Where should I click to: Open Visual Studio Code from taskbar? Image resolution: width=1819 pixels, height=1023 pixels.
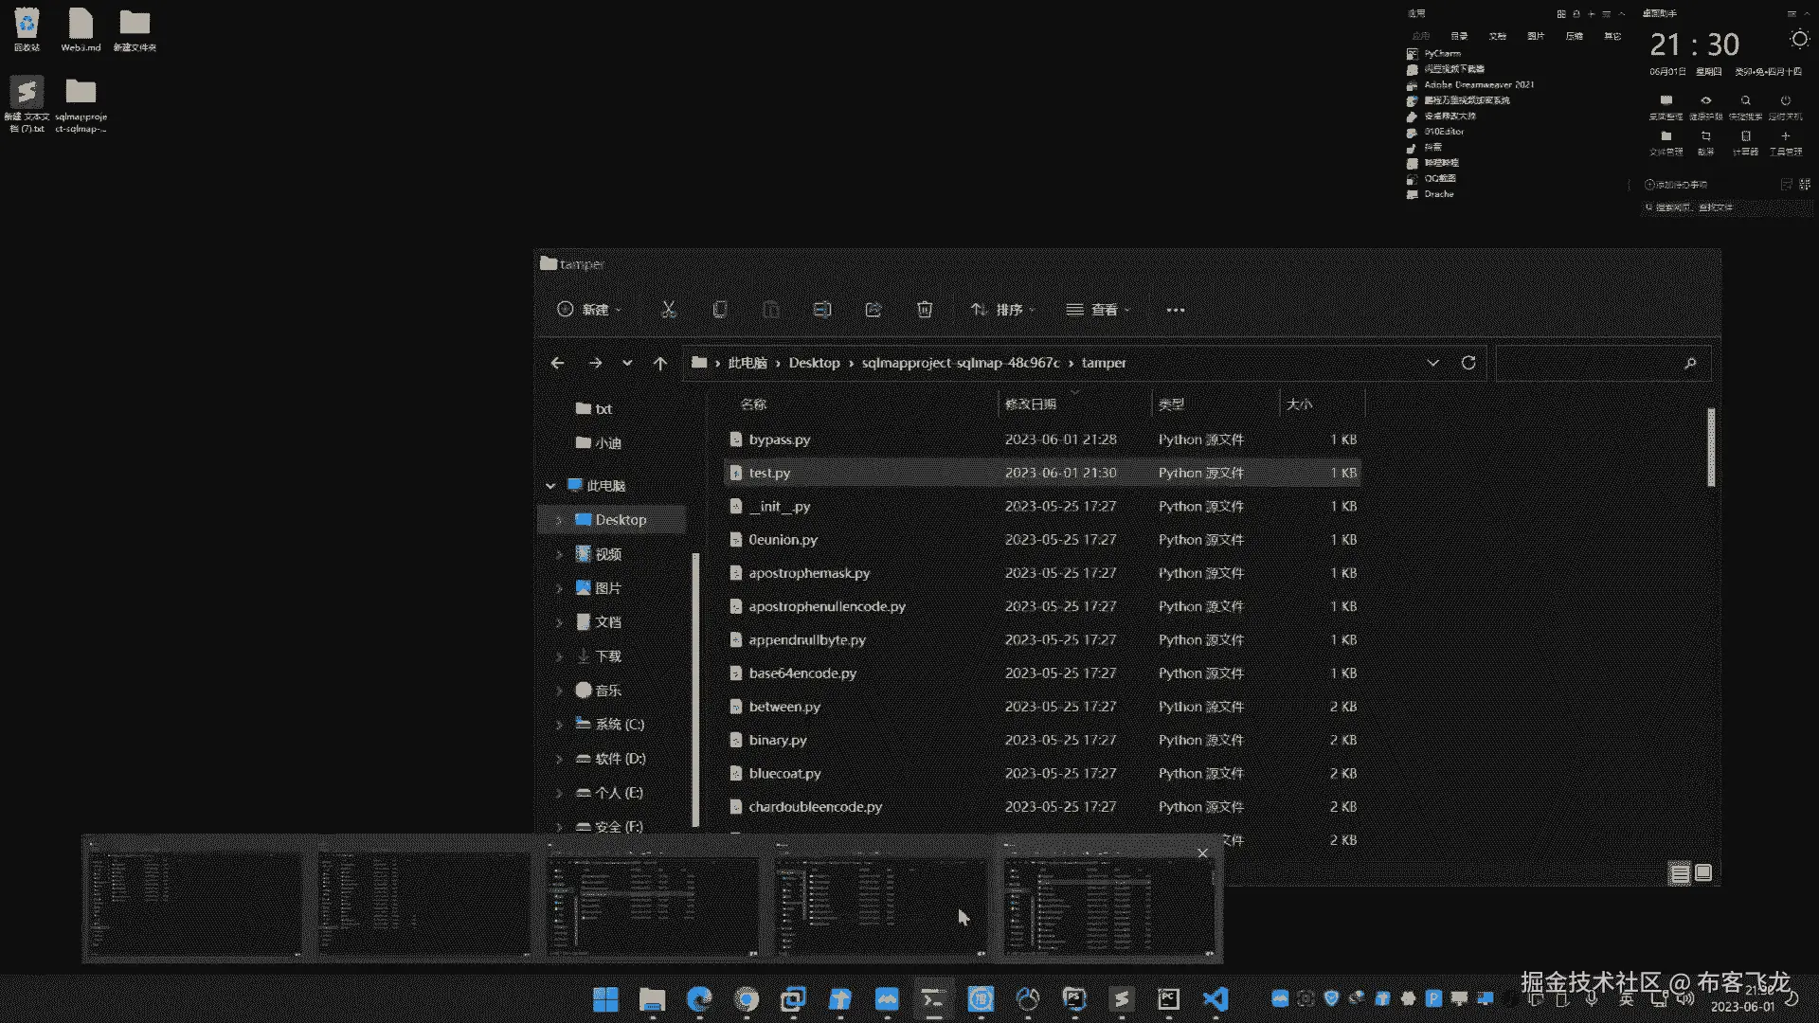click(1216, 999)
